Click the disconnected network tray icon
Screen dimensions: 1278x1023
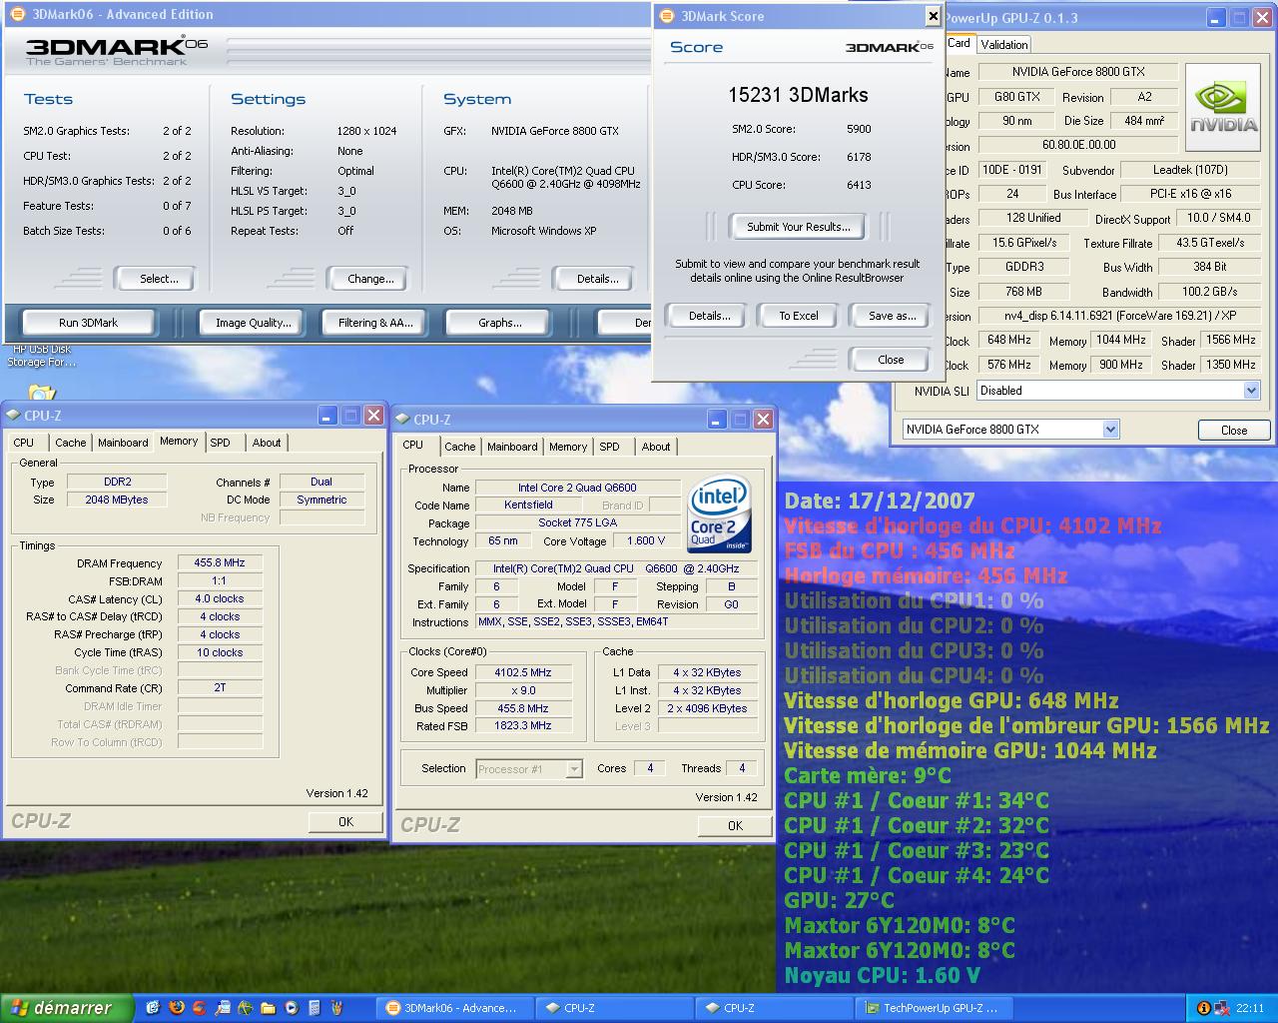tap(1222, 1008)
